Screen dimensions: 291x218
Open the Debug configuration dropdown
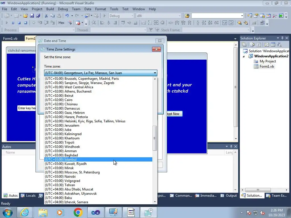tap(132, 16)
